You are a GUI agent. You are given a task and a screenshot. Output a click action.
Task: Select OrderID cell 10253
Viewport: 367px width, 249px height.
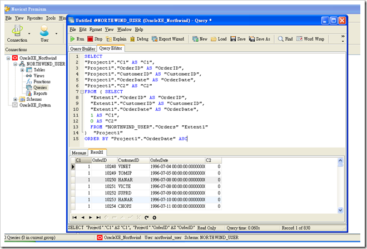pyautogui.click(x=105, y=199)
